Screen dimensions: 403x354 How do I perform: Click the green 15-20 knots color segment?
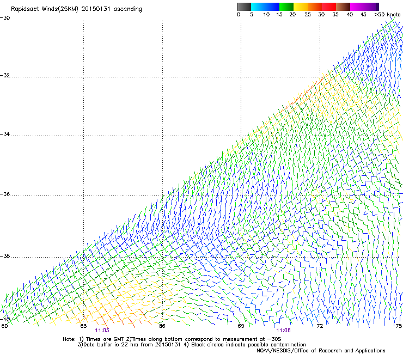[x=286, y=7]
